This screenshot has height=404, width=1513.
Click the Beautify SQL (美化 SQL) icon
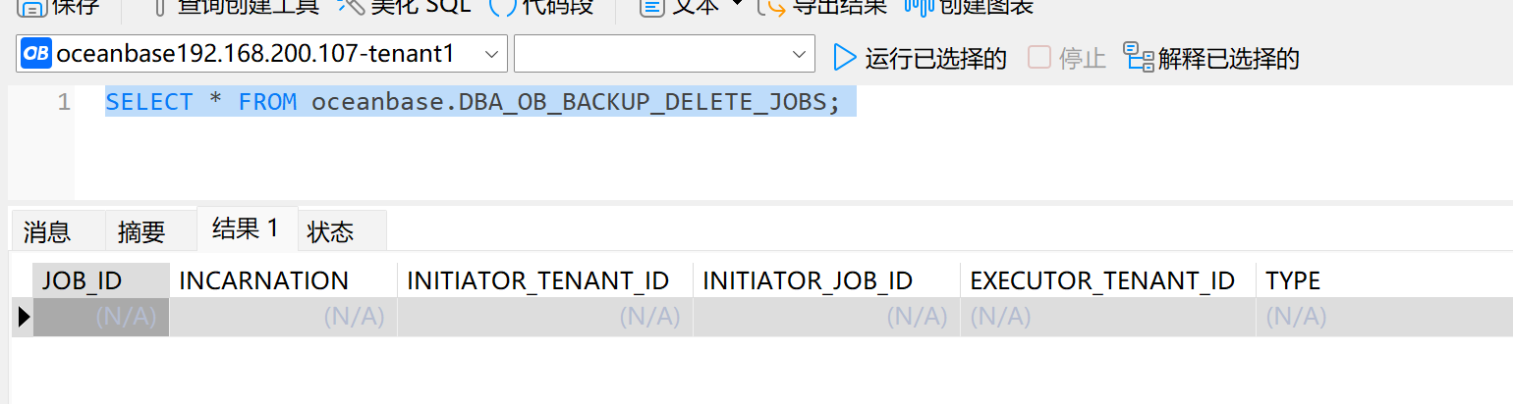pyautogui.click(x=351, y=7)
